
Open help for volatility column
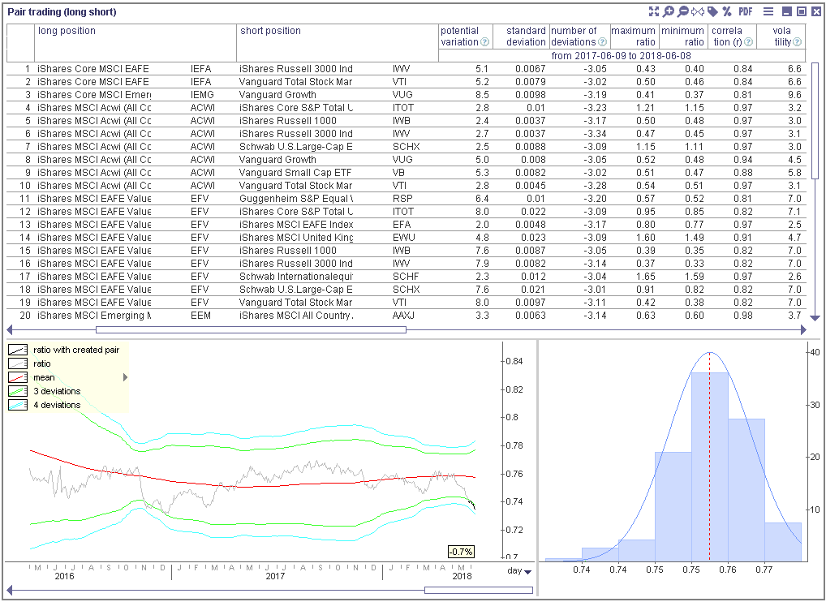[x=797, y=42]
